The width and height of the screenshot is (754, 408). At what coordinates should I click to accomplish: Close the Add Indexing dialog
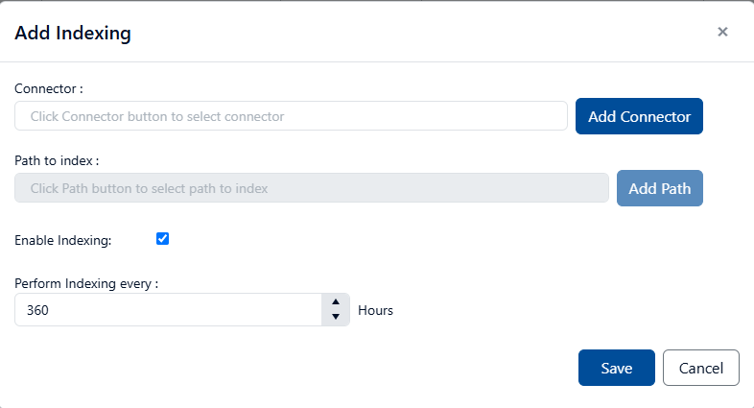click(722, 32)
